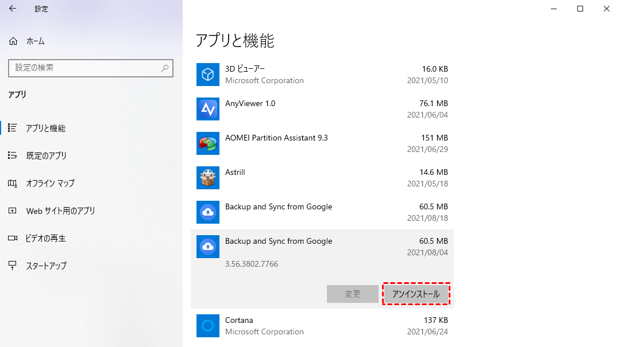This screenshot has height=347, width=617.
Task: Click the AOMEI Partition Assistant icon
Action: (208, 143)
